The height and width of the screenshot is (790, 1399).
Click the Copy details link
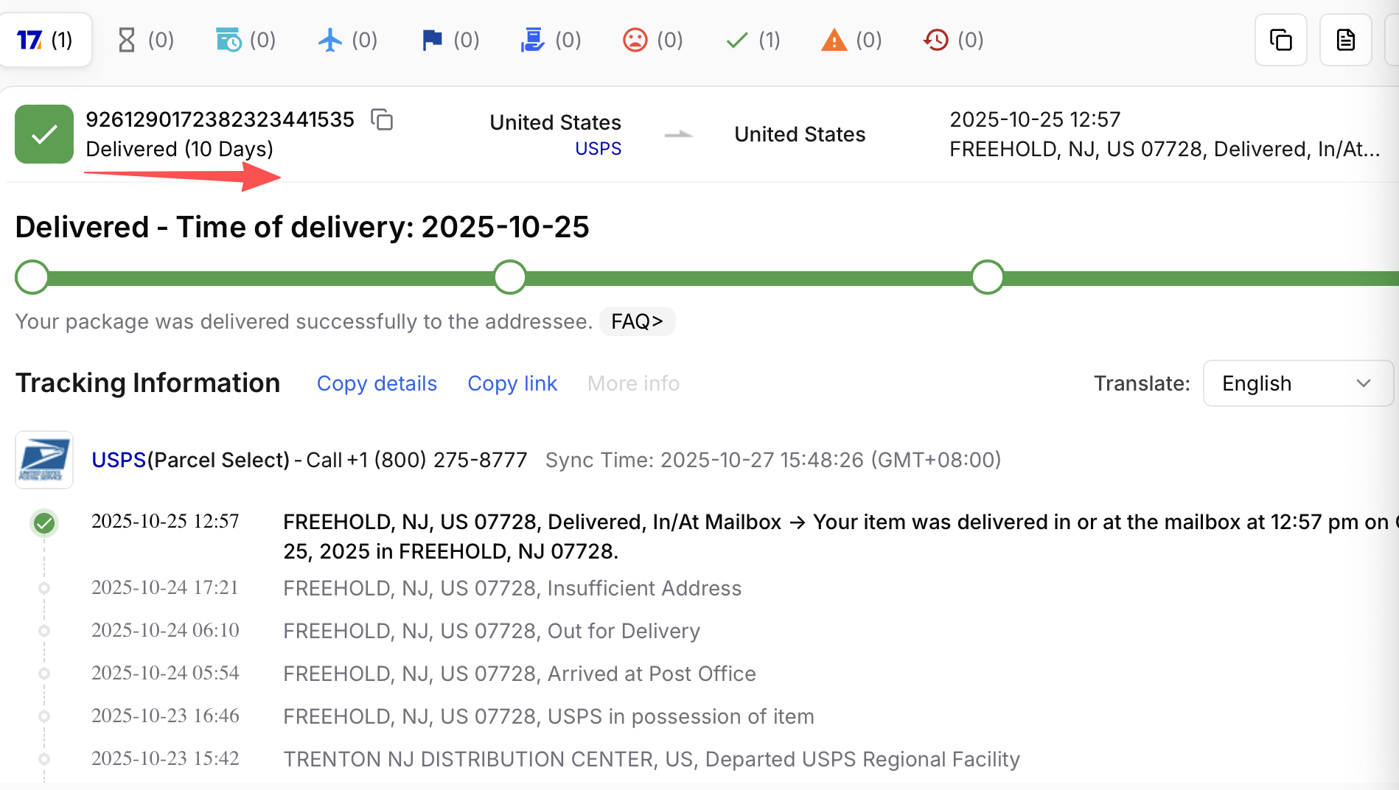click(x=377, y=383)
